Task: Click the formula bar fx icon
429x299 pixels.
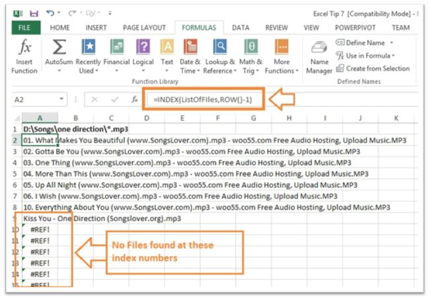Action: point(134,99)
